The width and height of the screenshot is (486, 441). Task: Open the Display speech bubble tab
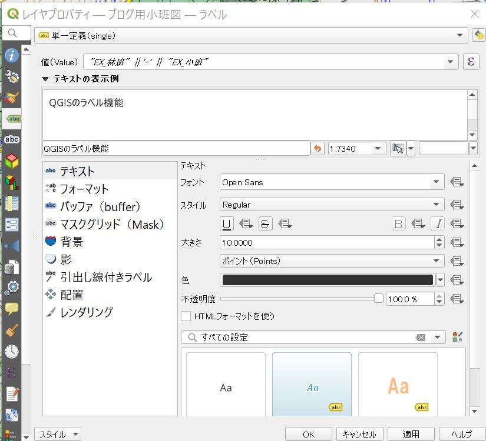click(x=12, y=309)
